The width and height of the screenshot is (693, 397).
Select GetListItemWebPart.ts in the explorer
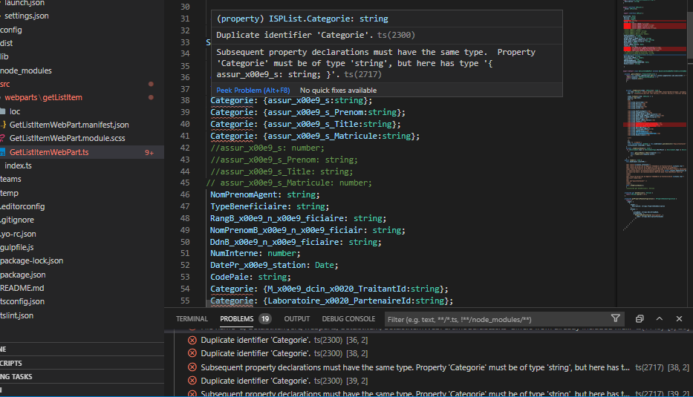(x=49, y=152)
